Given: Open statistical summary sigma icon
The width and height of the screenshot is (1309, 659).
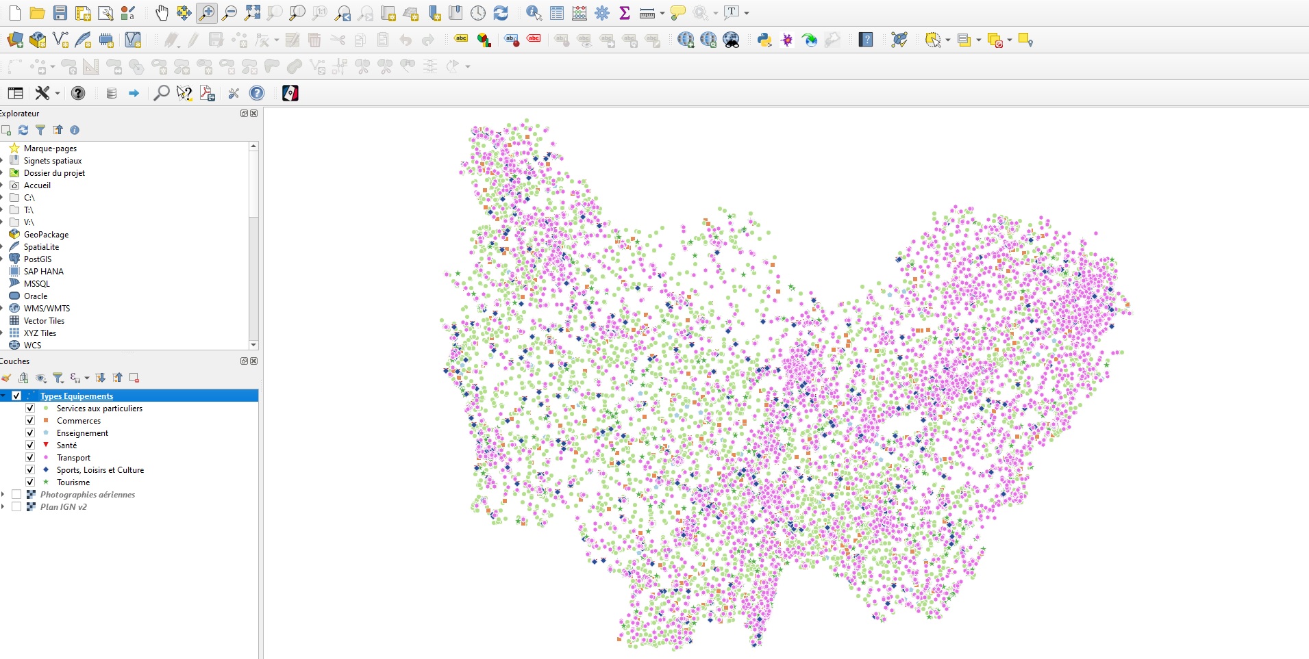Looking at the screenshot, I should click(x=625, y=13).
